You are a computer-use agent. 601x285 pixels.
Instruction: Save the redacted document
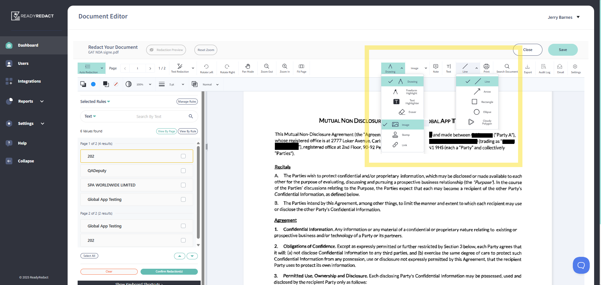tap(563, 50)
